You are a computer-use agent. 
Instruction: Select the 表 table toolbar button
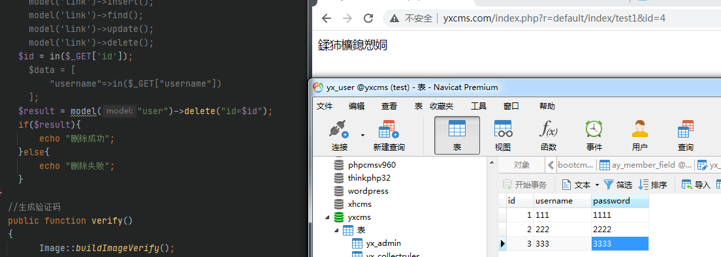click(x=457, y=135)
